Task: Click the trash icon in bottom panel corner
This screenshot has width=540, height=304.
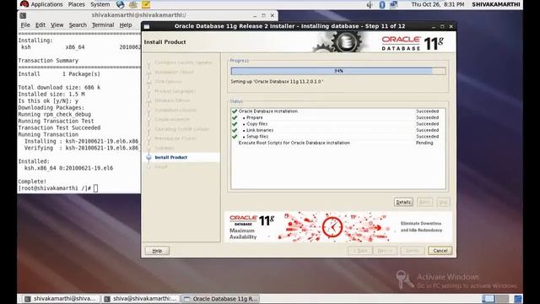Action: coord(518,299)
